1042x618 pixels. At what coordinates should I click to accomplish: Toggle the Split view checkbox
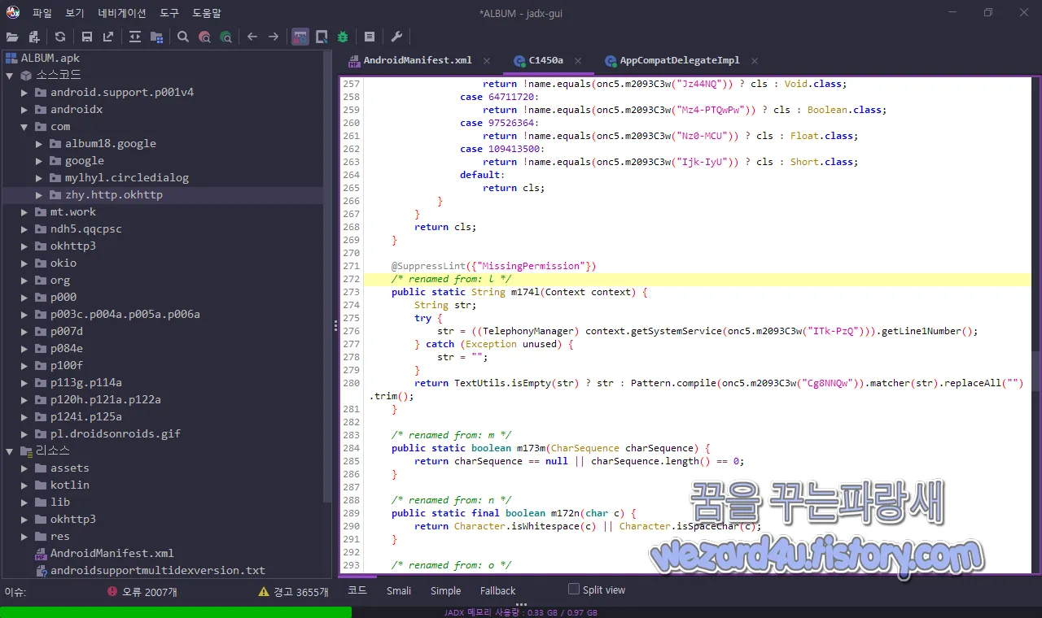[574, 590]
